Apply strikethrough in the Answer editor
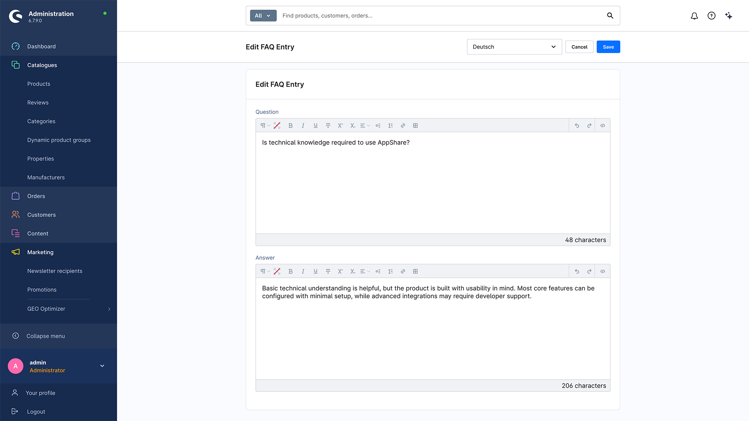 point(328,271)
